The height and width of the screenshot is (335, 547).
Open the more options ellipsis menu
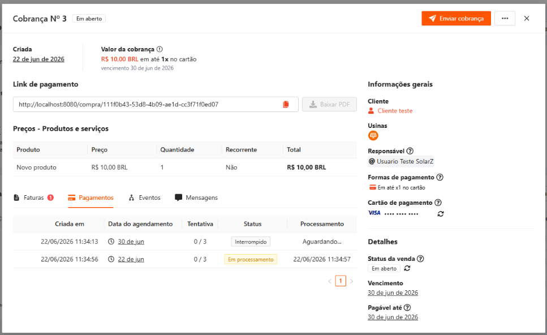pyautogui.click(x=505, y=19)
